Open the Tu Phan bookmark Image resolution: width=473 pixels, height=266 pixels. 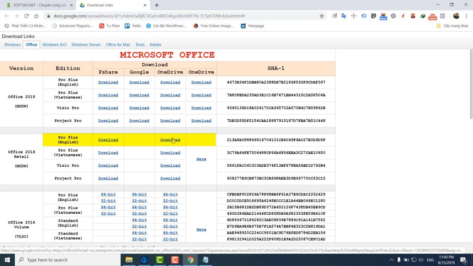click(x=109, y=26)
